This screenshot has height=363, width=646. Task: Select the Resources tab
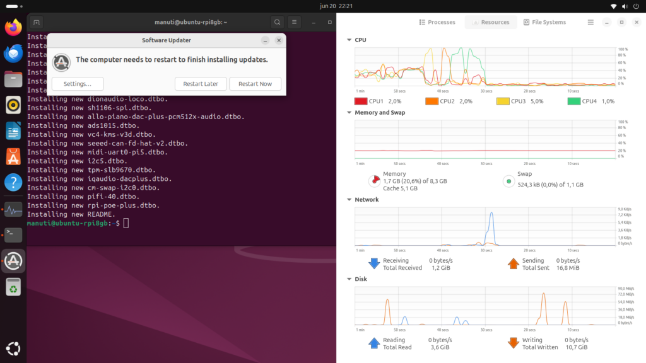click(491, 22)
